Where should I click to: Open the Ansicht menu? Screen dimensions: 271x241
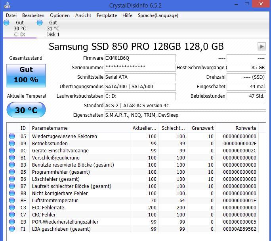[x=83, y=15]
